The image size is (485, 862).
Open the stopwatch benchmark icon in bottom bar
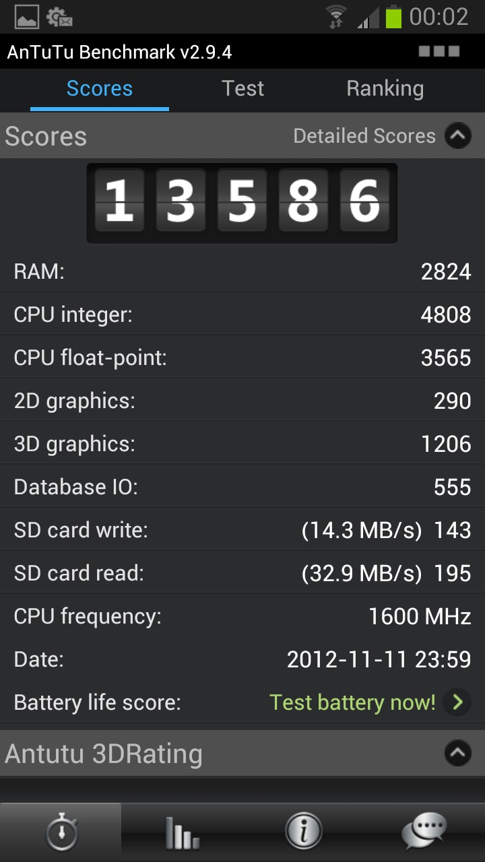click(61, 832)
